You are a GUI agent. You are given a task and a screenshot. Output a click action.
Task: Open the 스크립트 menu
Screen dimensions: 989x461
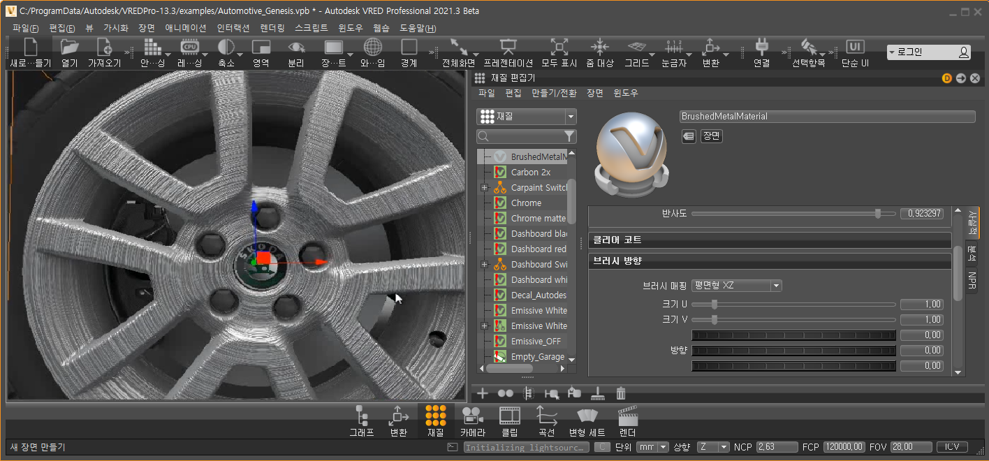tap(312, 28)
